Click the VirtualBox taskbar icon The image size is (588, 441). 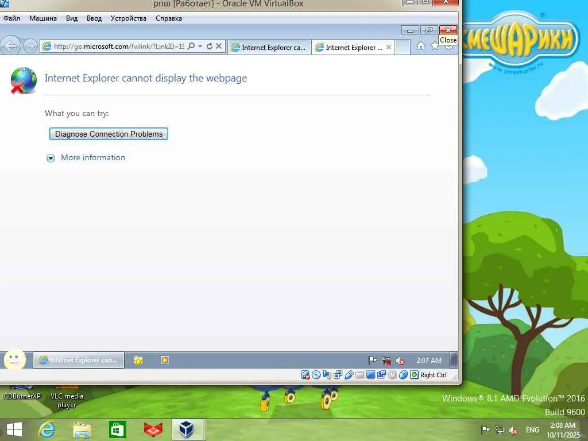click(x=188, y=430)
